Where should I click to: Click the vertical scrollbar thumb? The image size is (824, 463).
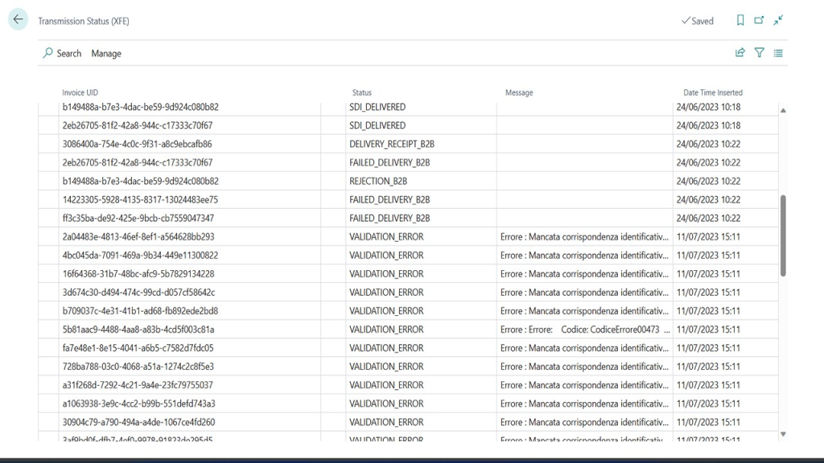click(x=784, y=235)
